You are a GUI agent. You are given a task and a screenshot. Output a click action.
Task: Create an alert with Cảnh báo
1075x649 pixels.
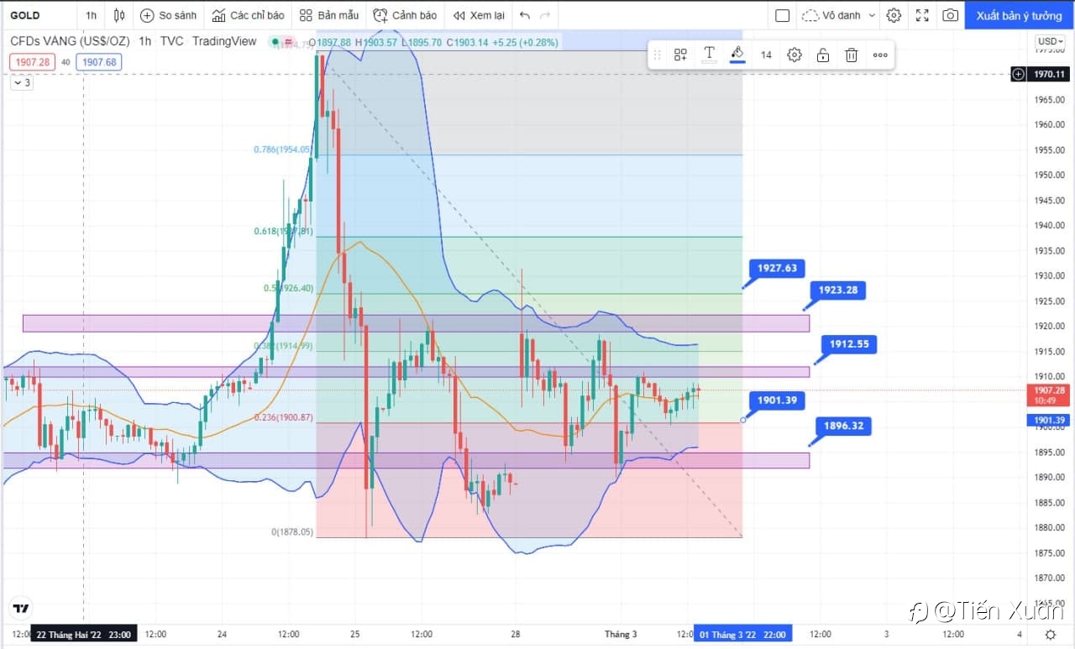coord(405,15)
